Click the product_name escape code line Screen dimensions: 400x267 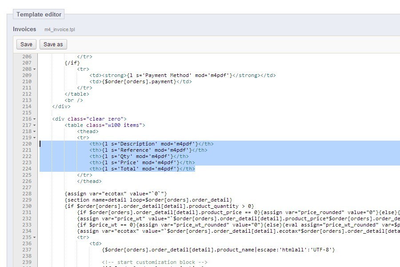pos(218,250)
